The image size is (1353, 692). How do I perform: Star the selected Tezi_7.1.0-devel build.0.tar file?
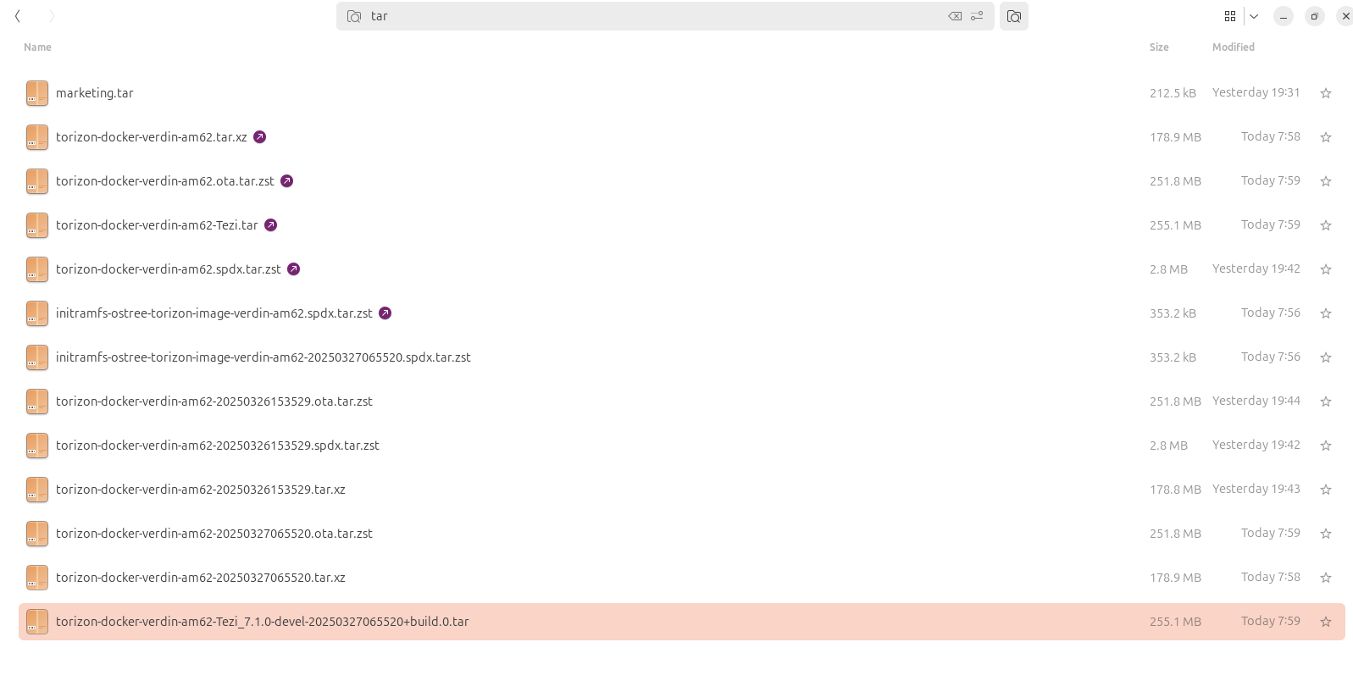pyautogui.click(x=1326, y=622)
